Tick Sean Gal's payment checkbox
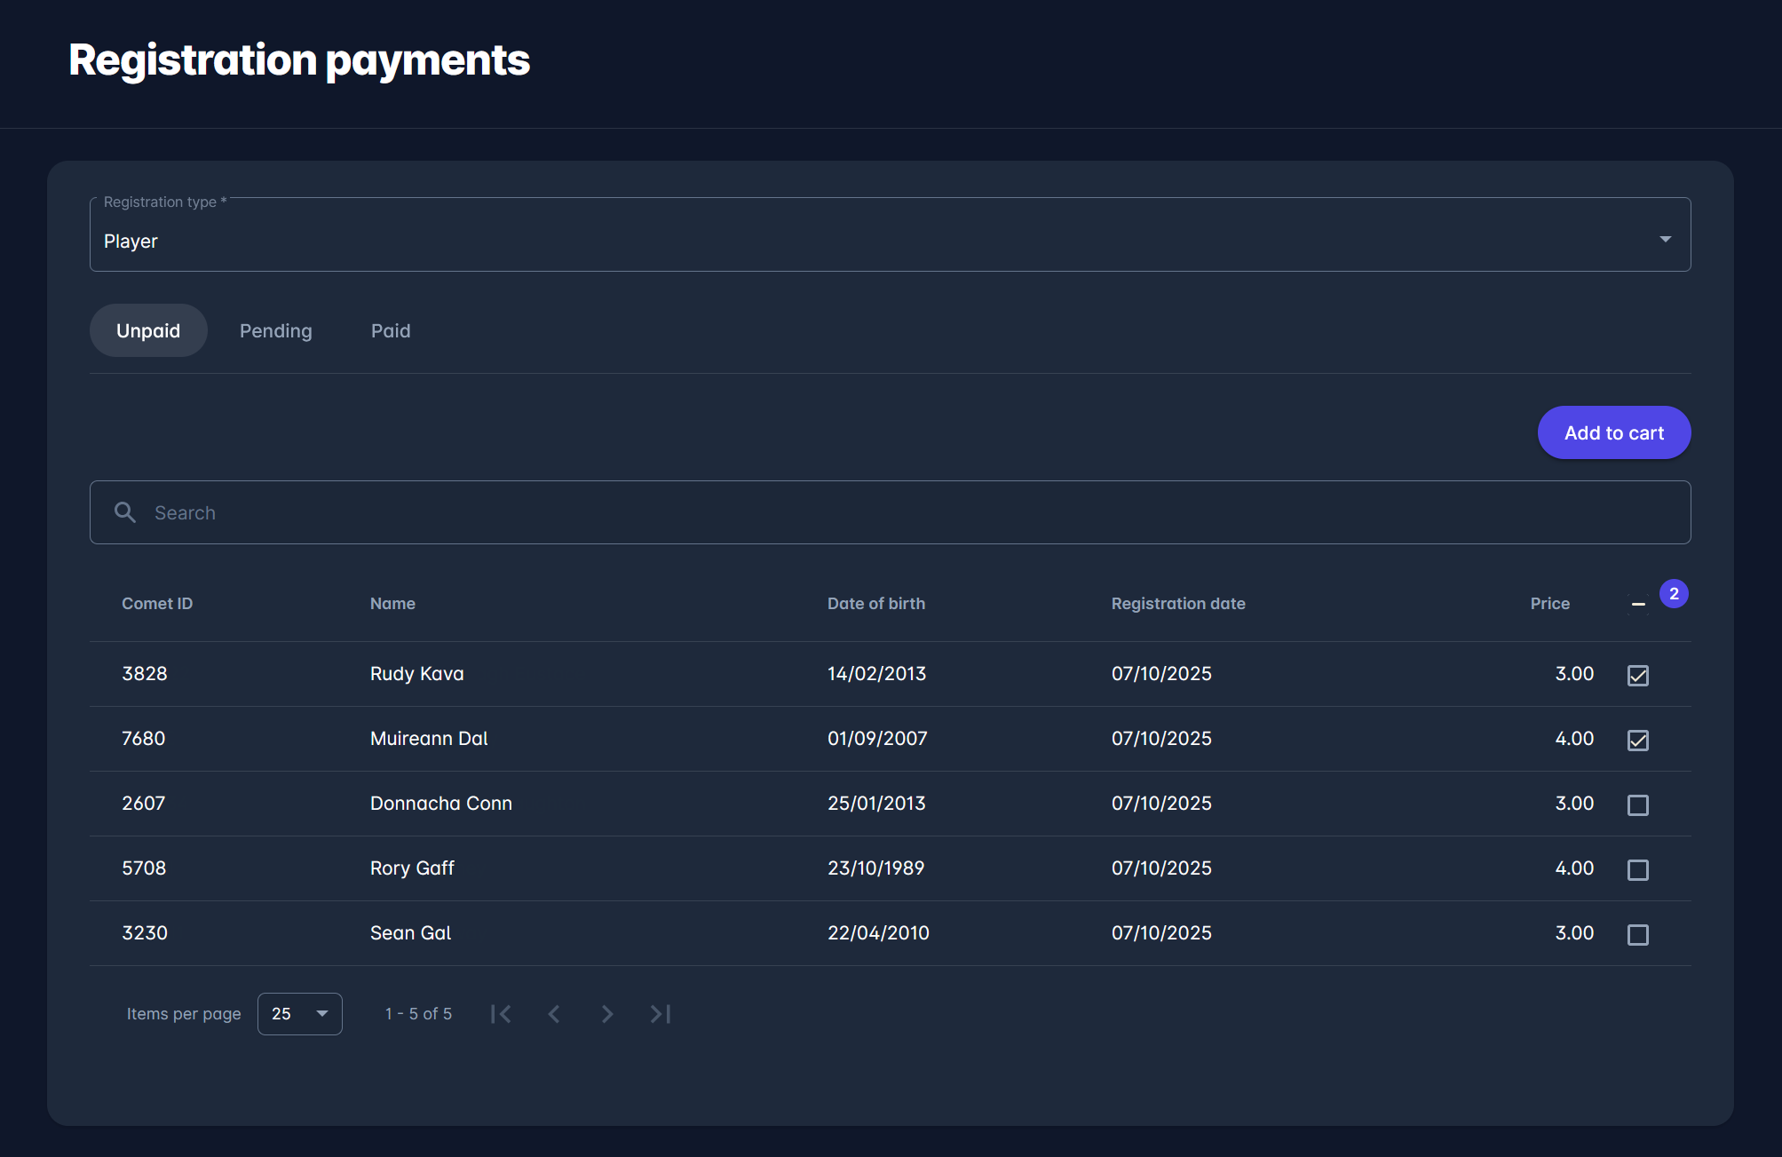Screen dimensions: 1782x1157 [x=1638, y=934]
